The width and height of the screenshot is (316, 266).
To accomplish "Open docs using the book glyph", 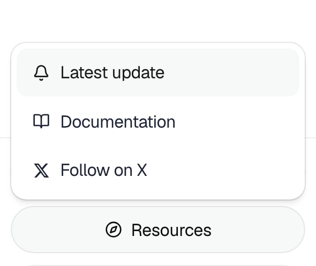I will [41, 121].
